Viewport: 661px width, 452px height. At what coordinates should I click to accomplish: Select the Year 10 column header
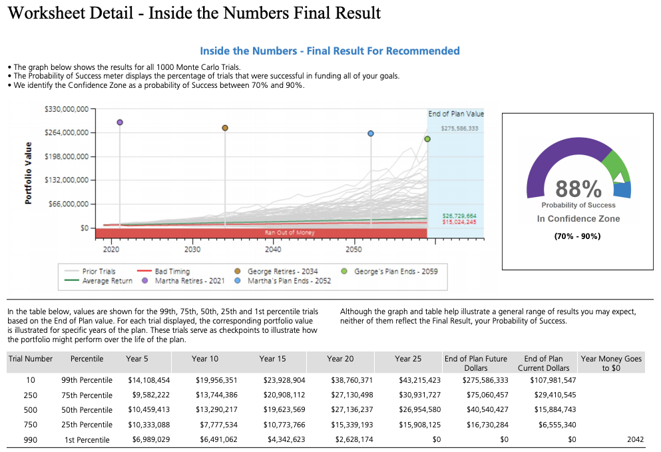coord(204,359)
